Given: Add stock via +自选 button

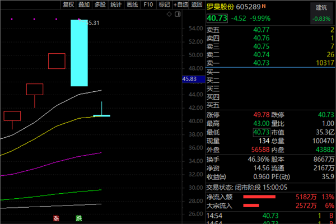Looking at the screenshot, I should pyautogui.click(x=181, y=4).
